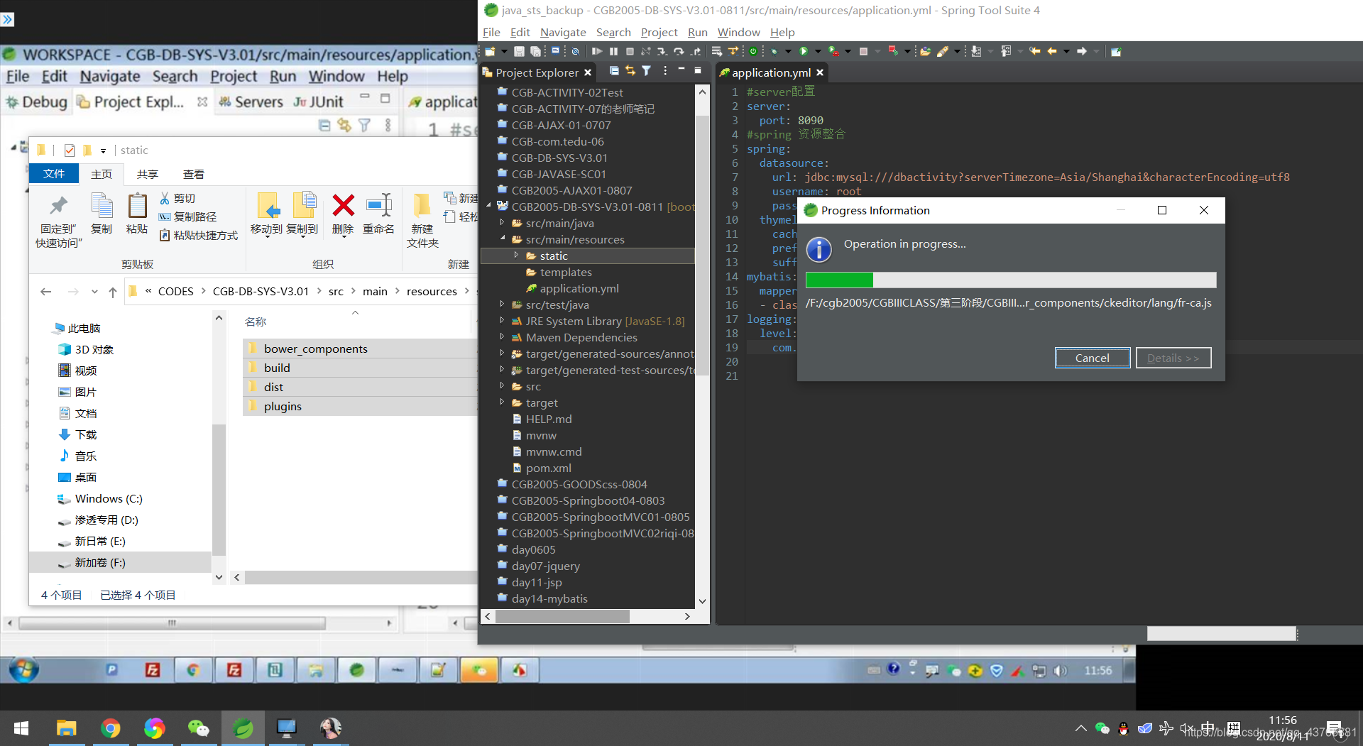Click the Open Type folder icon in toolbar
The height and width of the screenshot is (746, 1363).
925,51
